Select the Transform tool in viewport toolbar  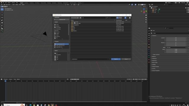click(x=2, y=23)
